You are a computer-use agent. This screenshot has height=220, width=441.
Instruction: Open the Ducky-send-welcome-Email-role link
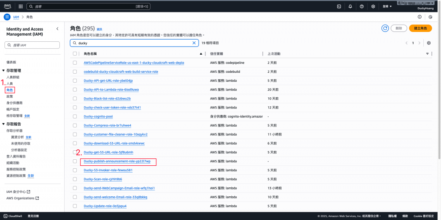pos(115,197)
